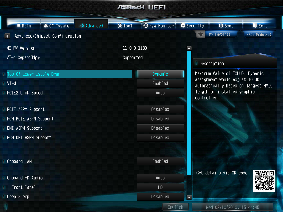
Task: Toggle Onboard LAN Enabled setting
Action: point(160,161)
